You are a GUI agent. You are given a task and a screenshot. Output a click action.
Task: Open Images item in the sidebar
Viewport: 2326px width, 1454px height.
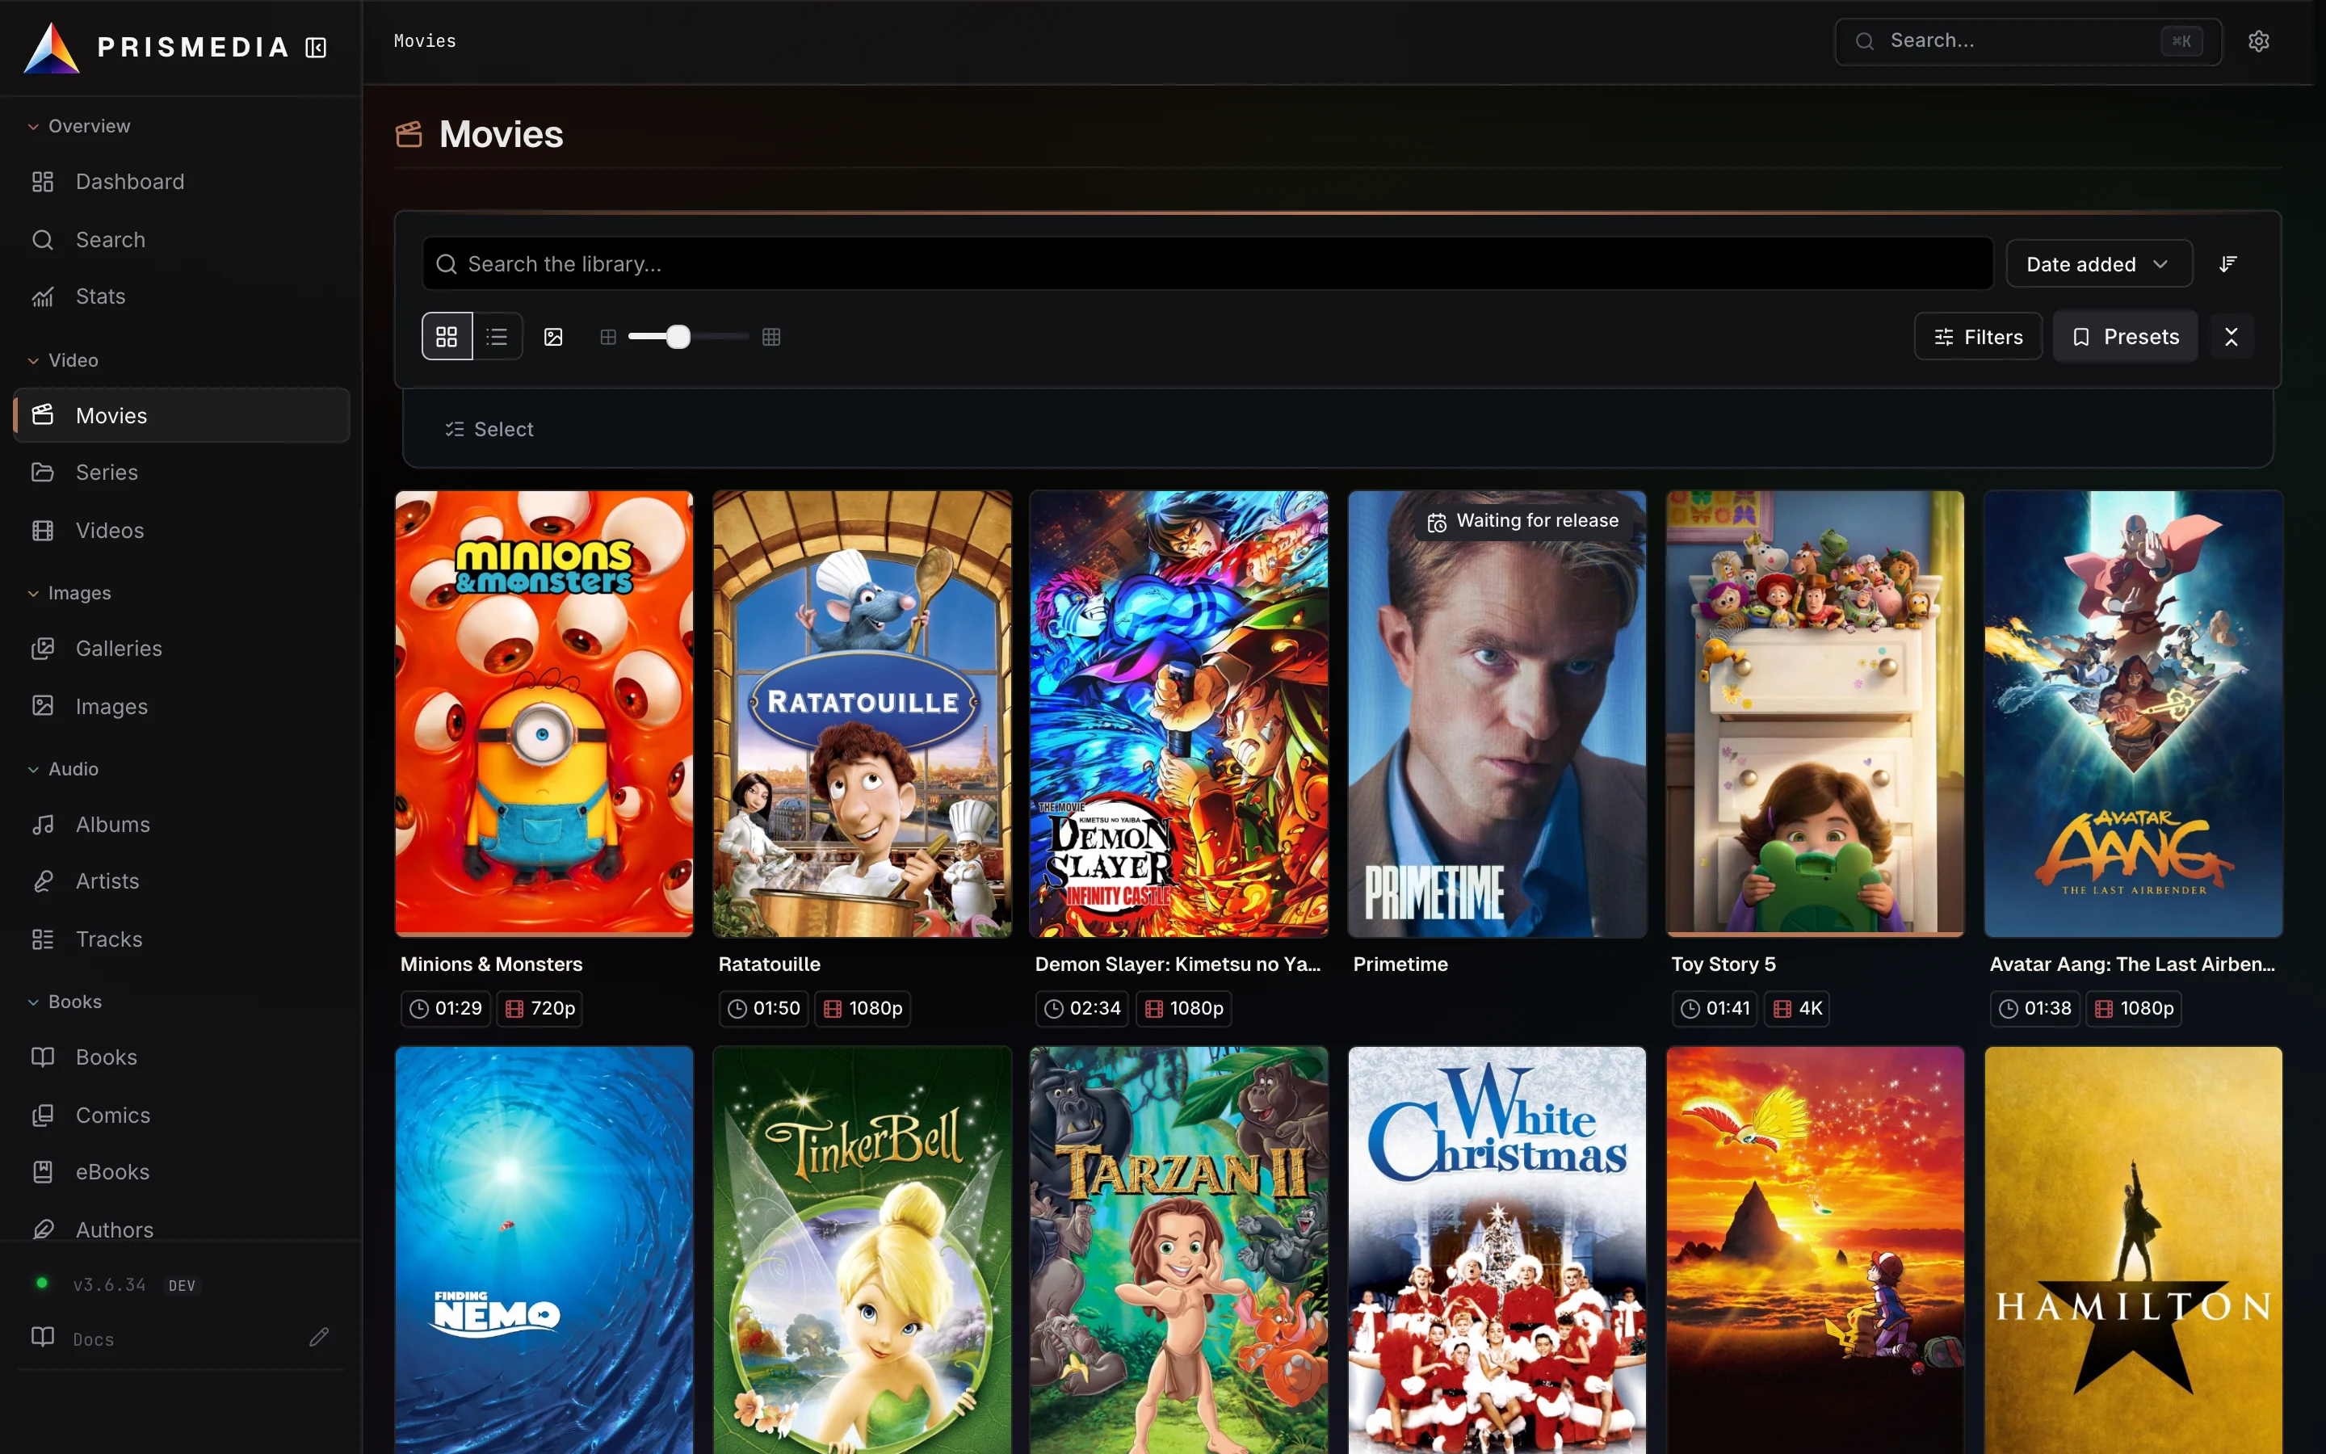click(182, 706)
